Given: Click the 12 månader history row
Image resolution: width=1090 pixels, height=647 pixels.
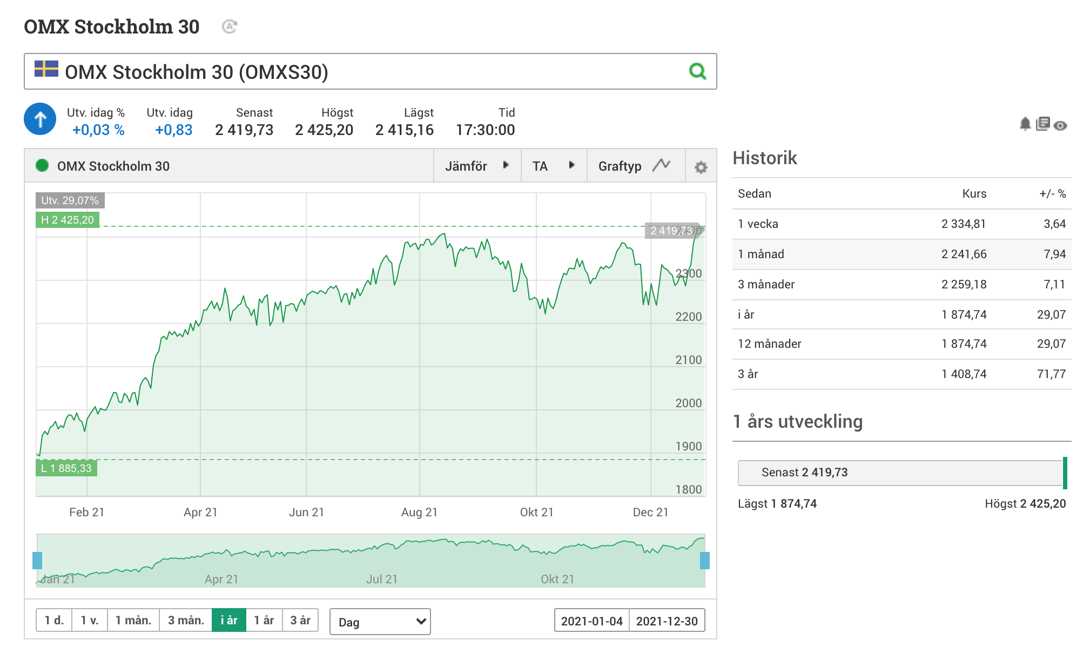Looking at the screenshot, I should (x=902, y=344).
